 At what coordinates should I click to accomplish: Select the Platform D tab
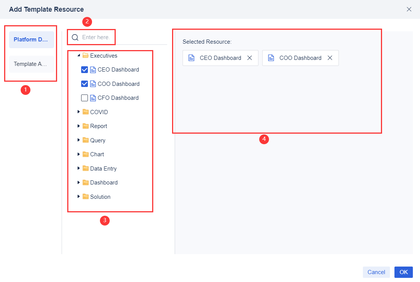pos(31,39)
